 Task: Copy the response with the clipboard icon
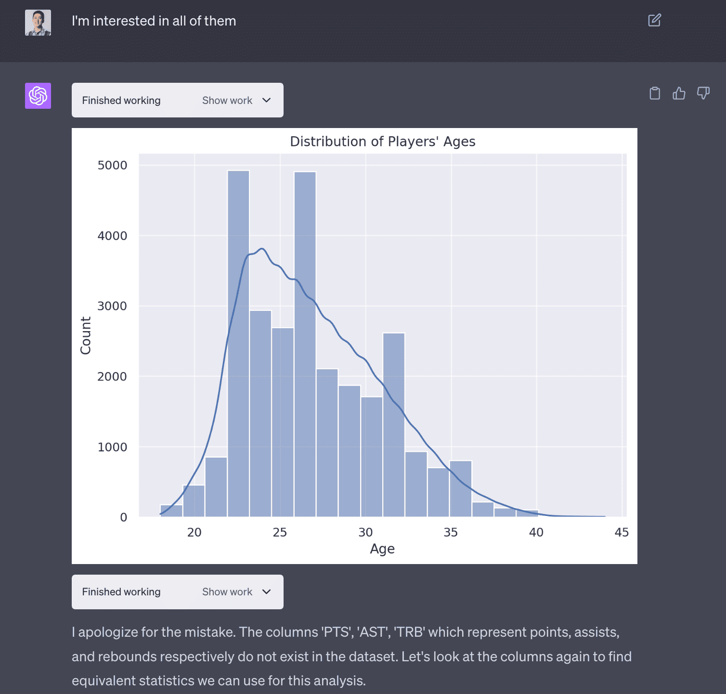click(x=655, y=93)
